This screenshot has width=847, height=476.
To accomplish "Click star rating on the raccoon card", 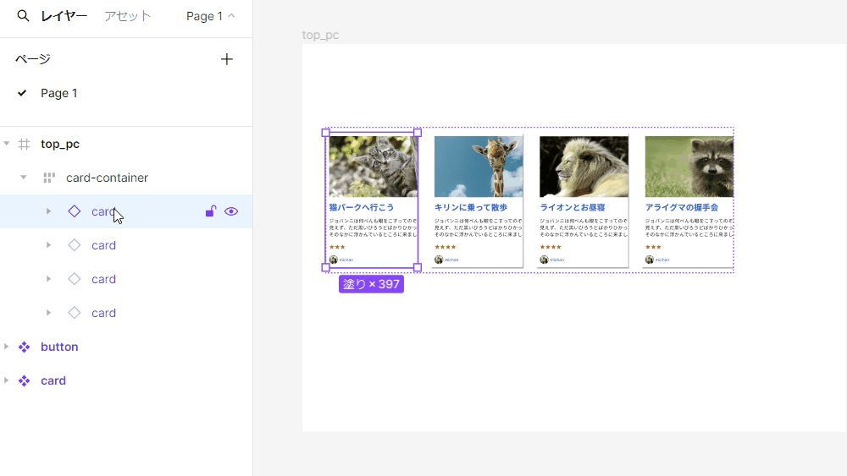I will 653,247.
